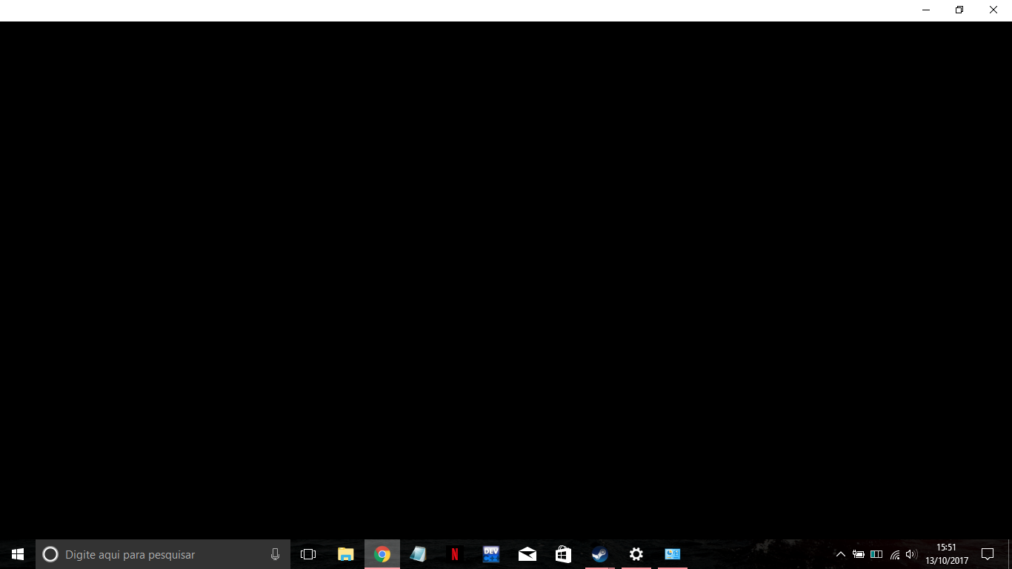Click the Show desktop sliver

[x=1010, y=554]
